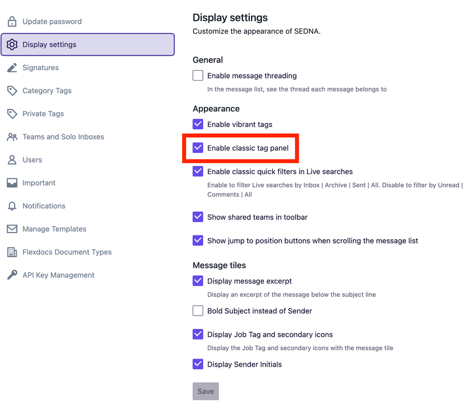Check Bold Subject instead of Sender
The height and width of the screenshot is (408, 474).
click(x=198, y=310)
